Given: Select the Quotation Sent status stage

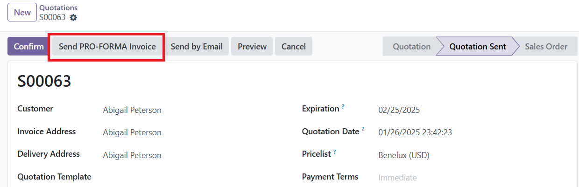Looking at the screenshot, I should pos(477,47).
